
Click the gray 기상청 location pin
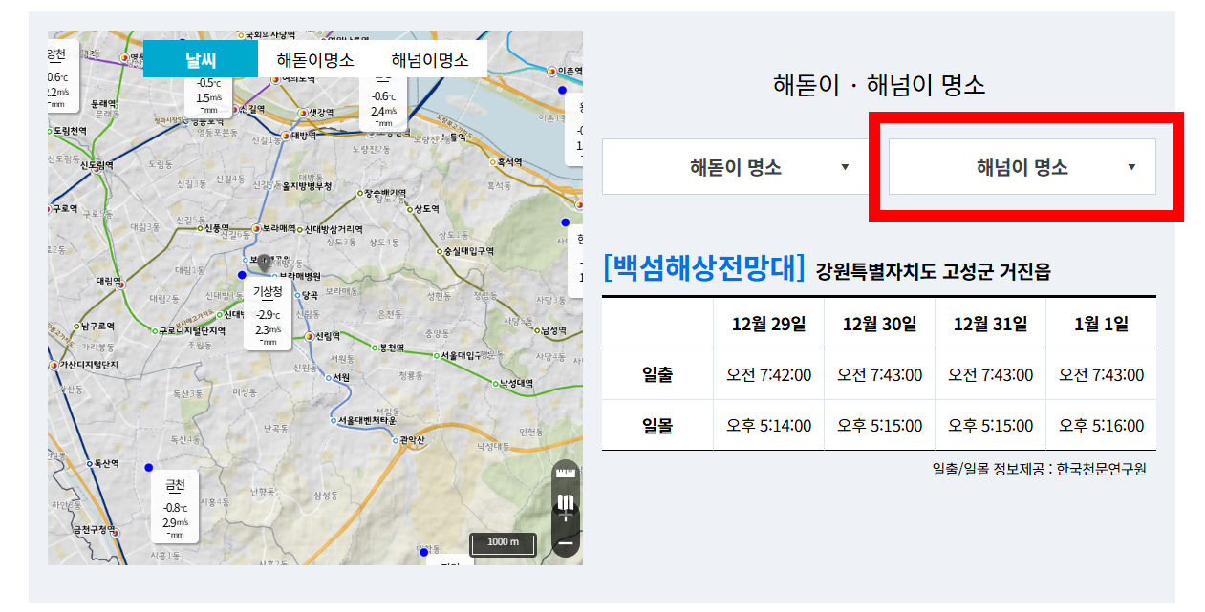click(x=265, y=263)
